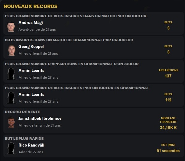Select the Record de vente heading

[x=23, y=112]
